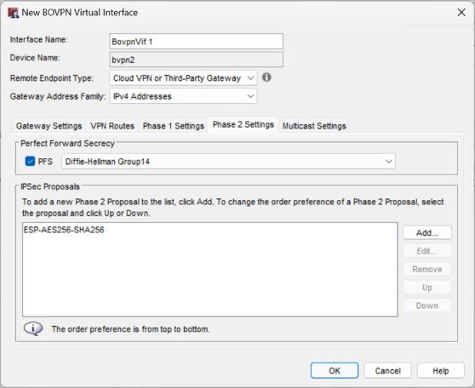Open the Multicast Settings tab
This screenshot has height=388, width=475.
pyautogui.click(x=314, y=126)
